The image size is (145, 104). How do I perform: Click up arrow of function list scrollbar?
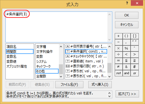click(x=109, y=47)
